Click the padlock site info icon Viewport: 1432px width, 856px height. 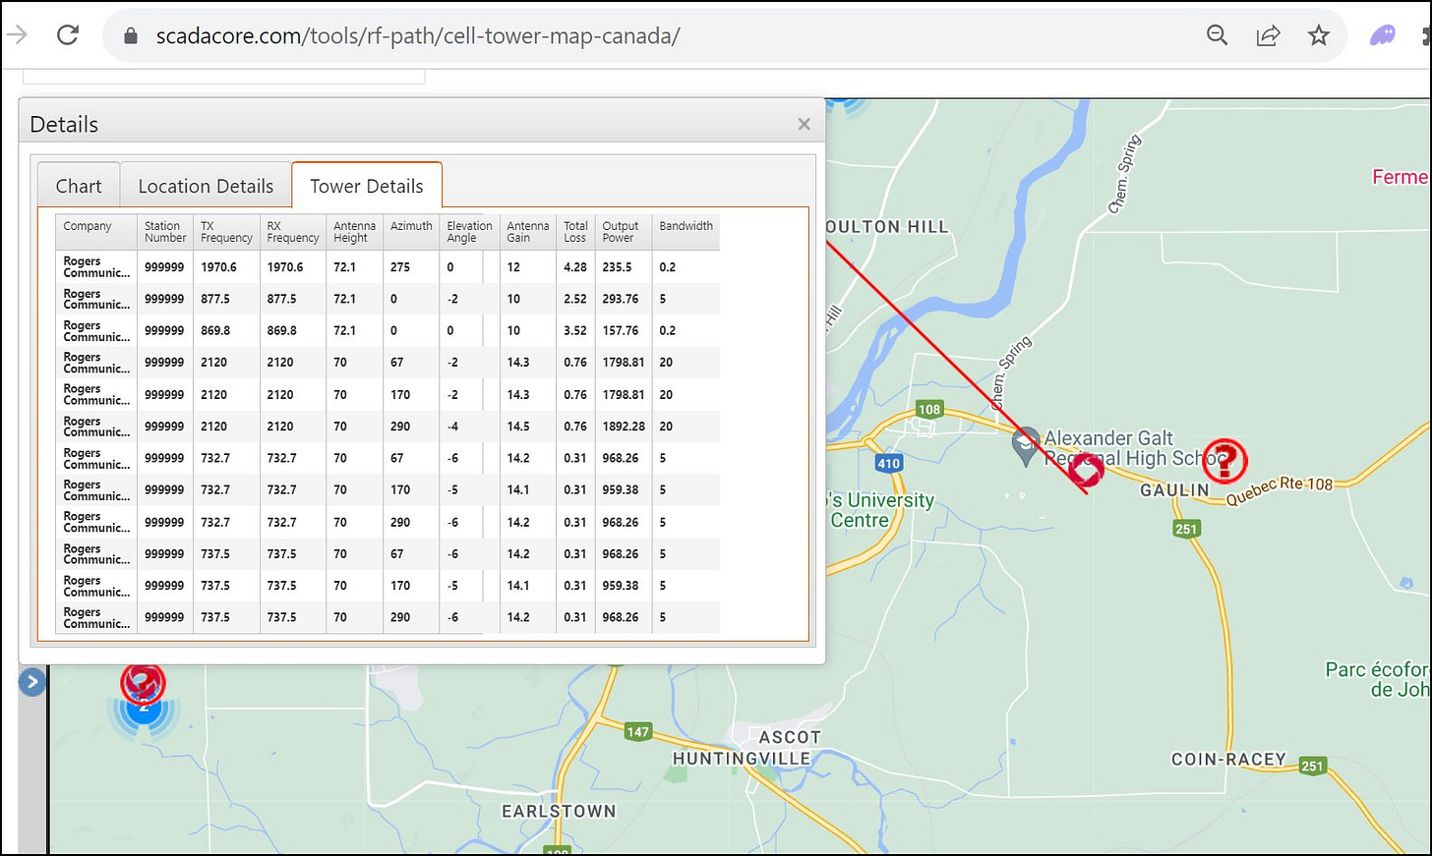pyautogui.click(x=130, y=36)
